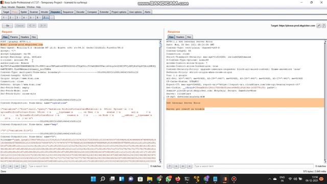Focus the request search term field

(x=88, y=166)
